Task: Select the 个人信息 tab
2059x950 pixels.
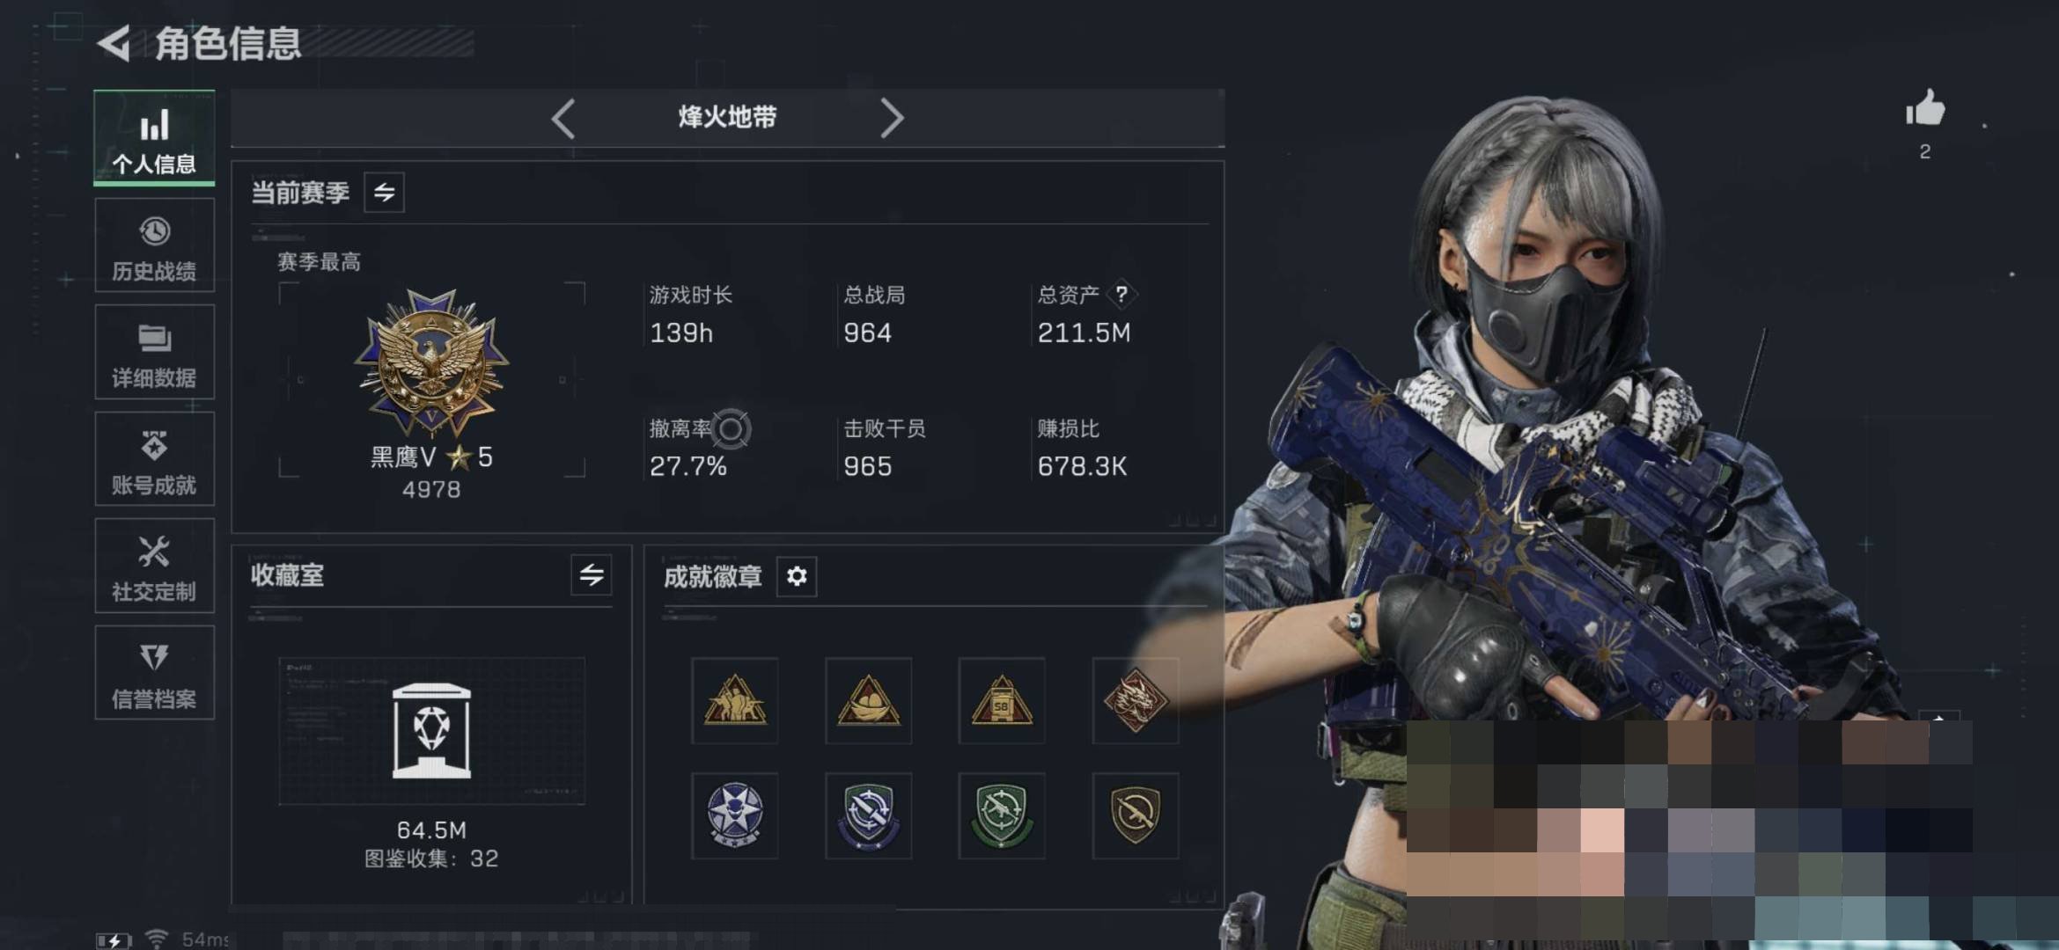Action: [x=154, y=138]
